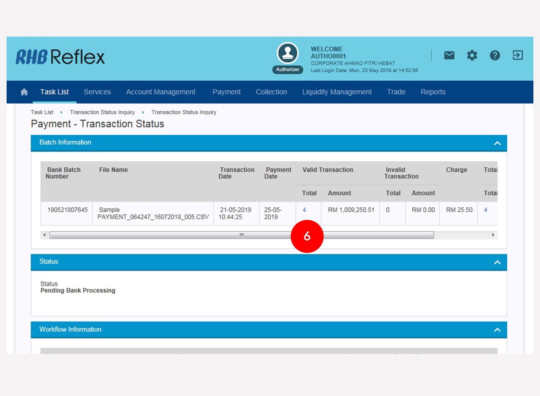
Task: Click the help question mark icon
Action: pyautogui.click(x=495, y=55)
